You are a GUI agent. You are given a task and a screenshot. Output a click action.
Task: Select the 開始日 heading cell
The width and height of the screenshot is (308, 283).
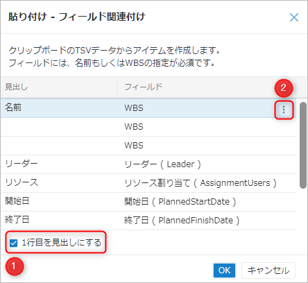59,202
